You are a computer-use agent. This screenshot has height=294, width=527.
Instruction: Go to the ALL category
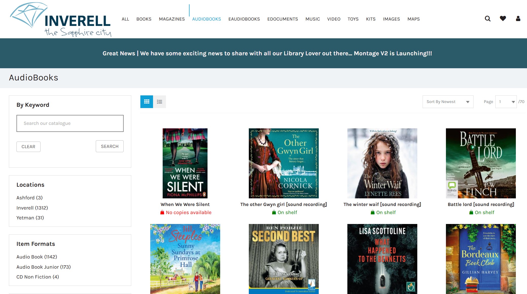(125, 19)
